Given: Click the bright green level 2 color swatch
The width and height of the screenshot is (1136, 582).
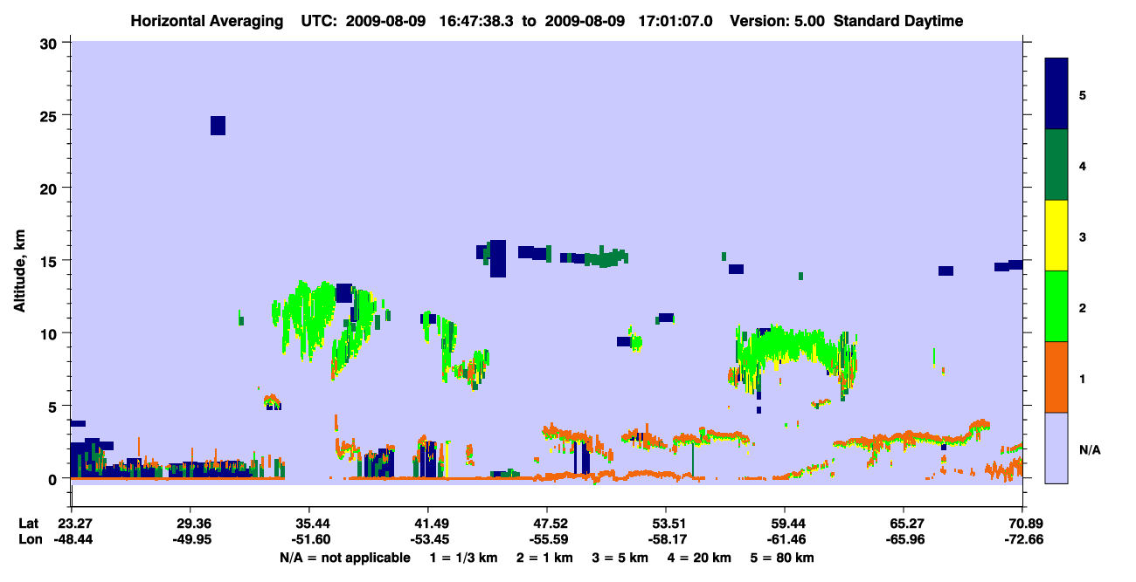Looking at the screenshot, I should pos(1056,306).
